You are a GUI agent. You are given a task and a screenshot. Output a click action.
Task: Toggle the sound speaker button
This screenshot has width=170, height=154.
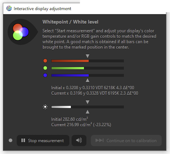pos(79,140)
